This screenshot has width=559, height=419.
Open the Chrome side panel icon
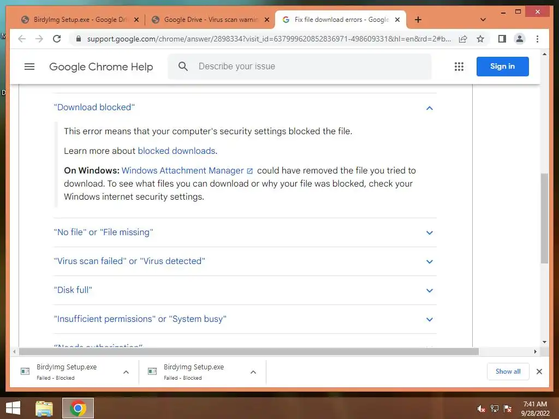[x=502, y=39]
